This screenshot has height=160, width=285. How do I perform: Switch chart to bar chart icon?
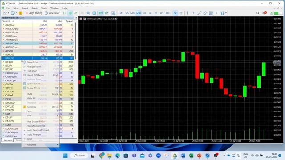tap(64, 13)
